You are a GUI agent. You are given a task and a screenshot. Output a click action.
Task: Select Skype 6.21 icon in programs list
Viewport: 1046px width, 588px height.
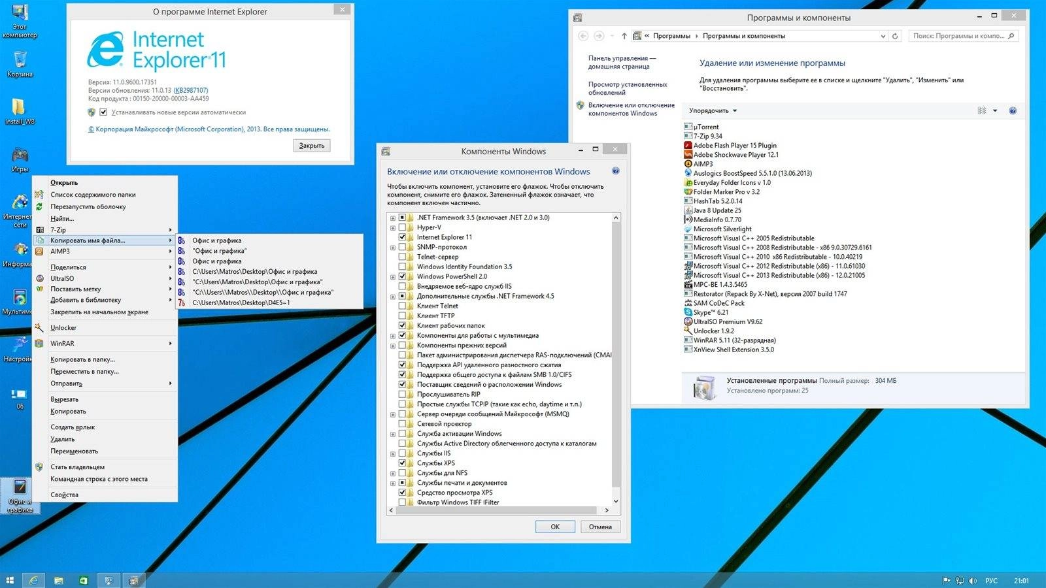[x=688, y=312]
